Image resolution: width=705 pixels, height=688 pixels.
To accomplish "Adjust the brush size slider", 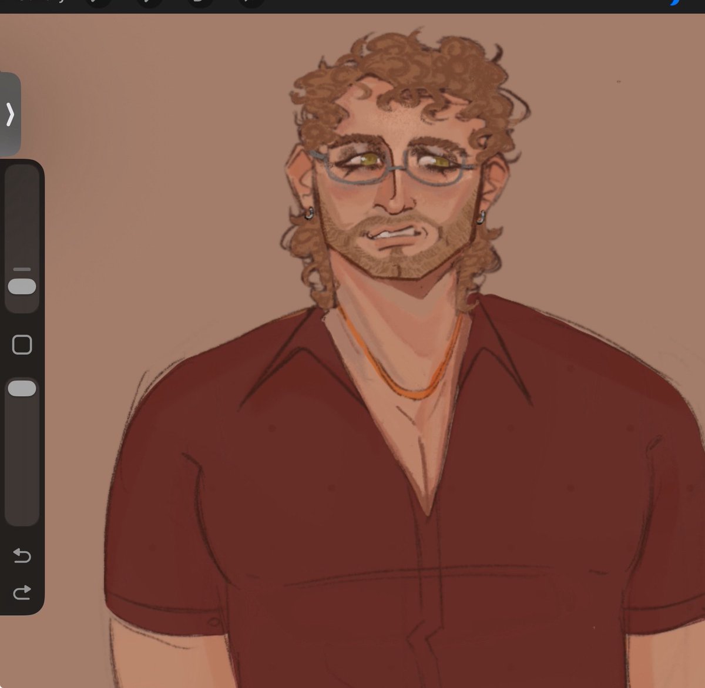I will click(22, 286).
